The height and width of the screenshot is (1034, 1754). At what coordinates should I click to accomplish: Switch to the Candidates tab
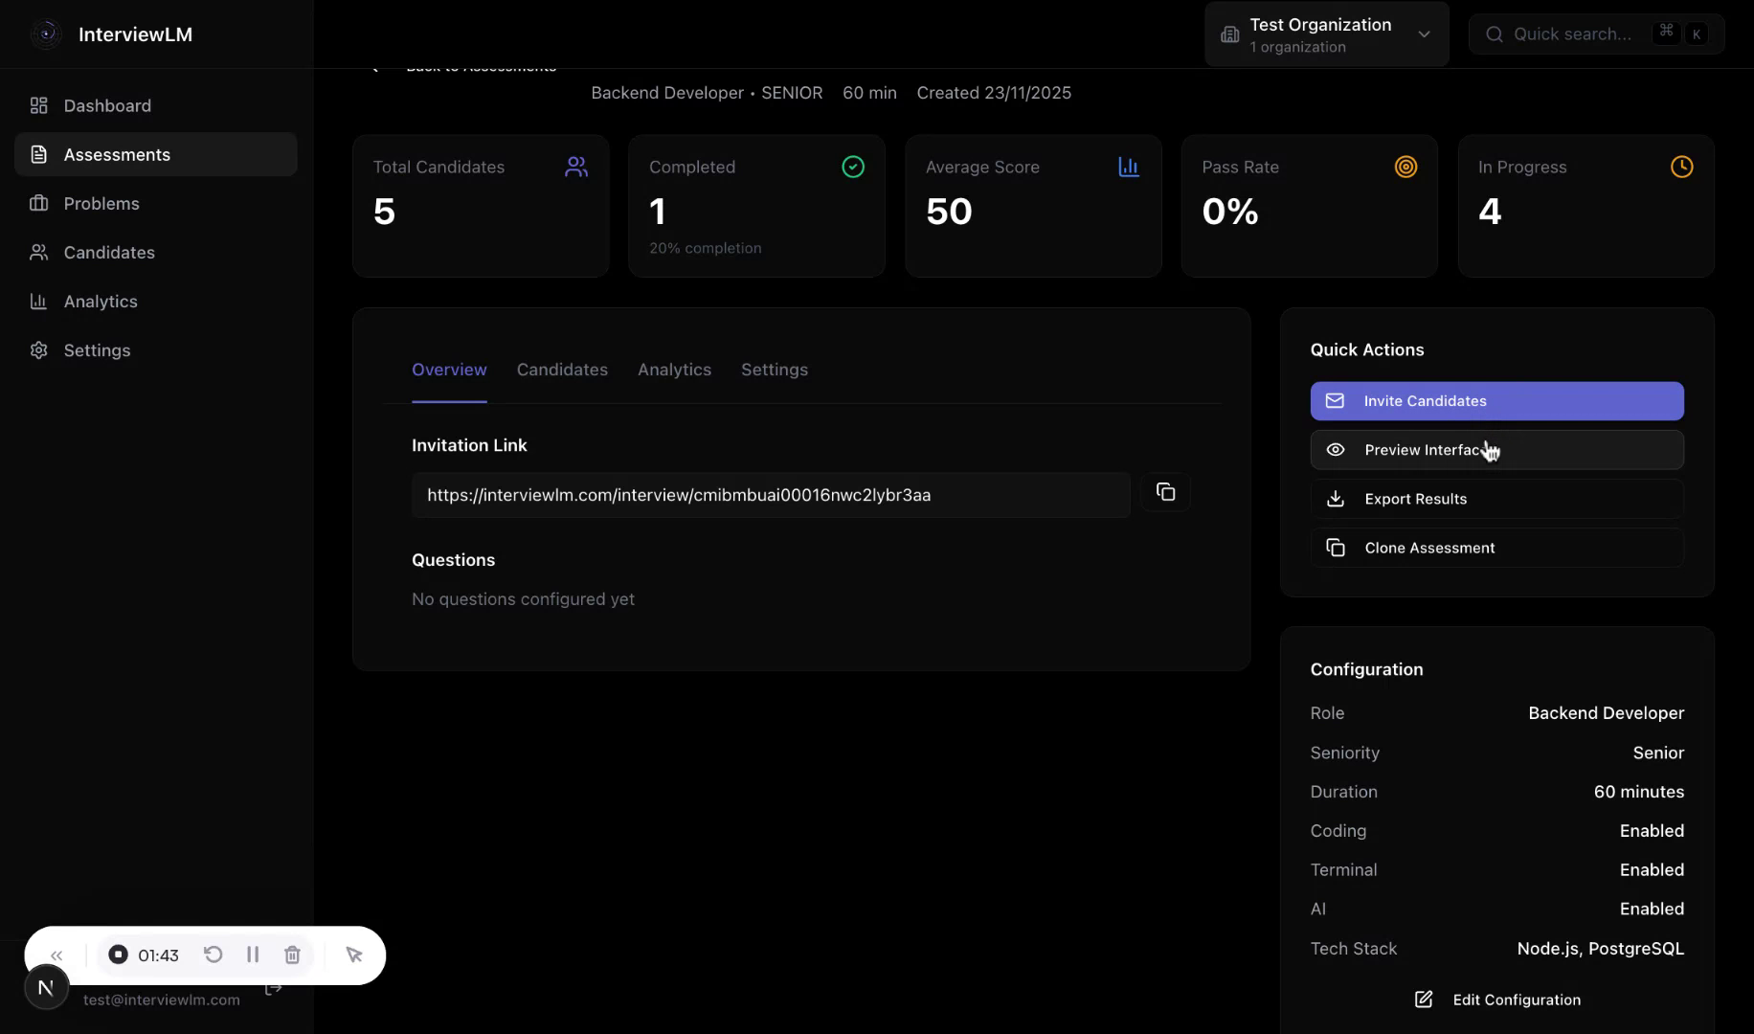562,370
